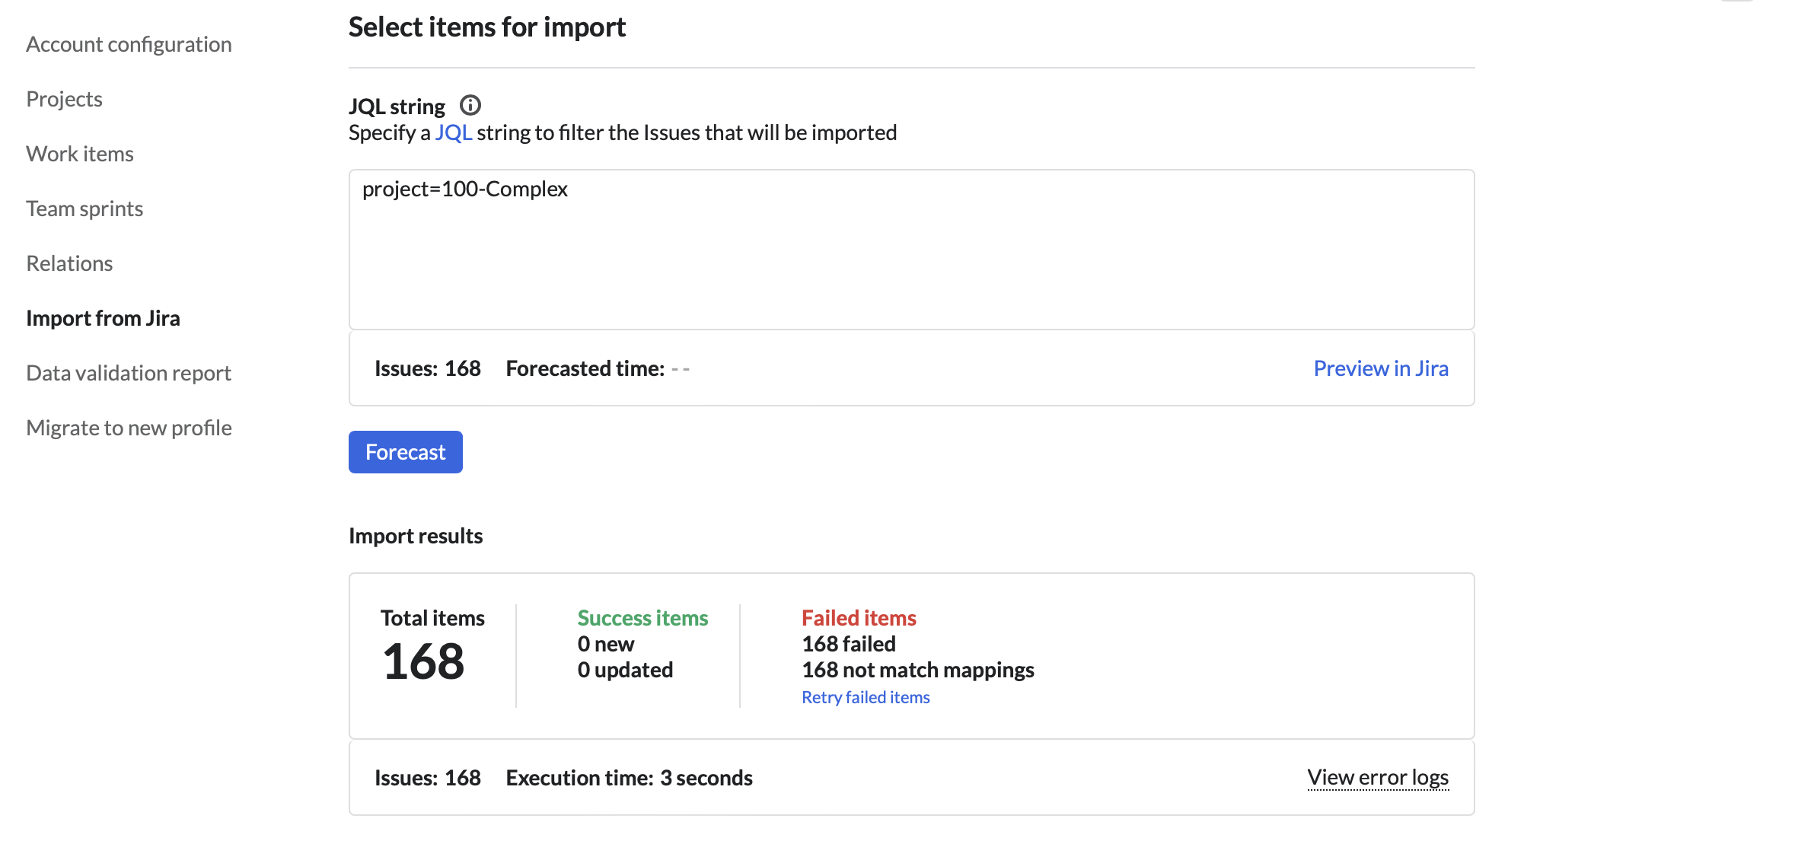Viewport: 1795px width, 860px height.
Task: Go to the Projects section
Action: 64,99
